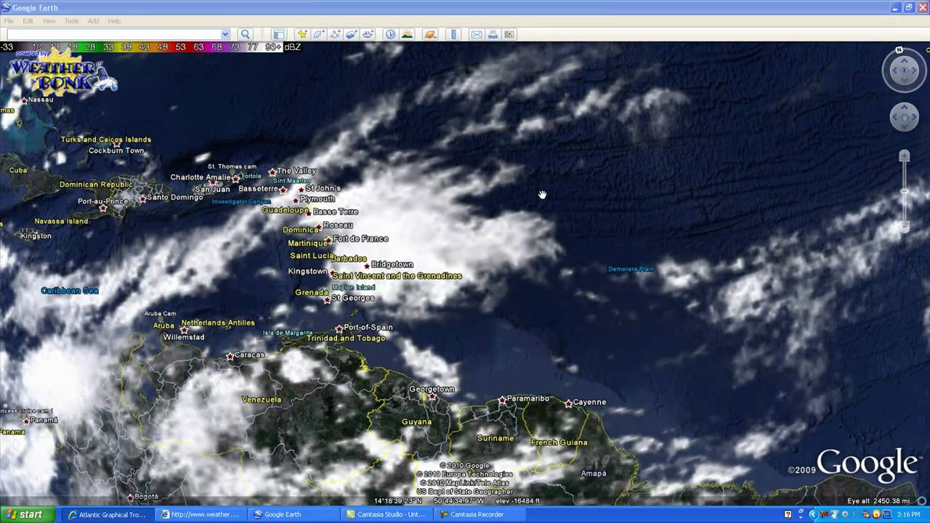The image size is (930, 523).
Task: Click the Bogotá placemark star
Action: tap(130, 498)
